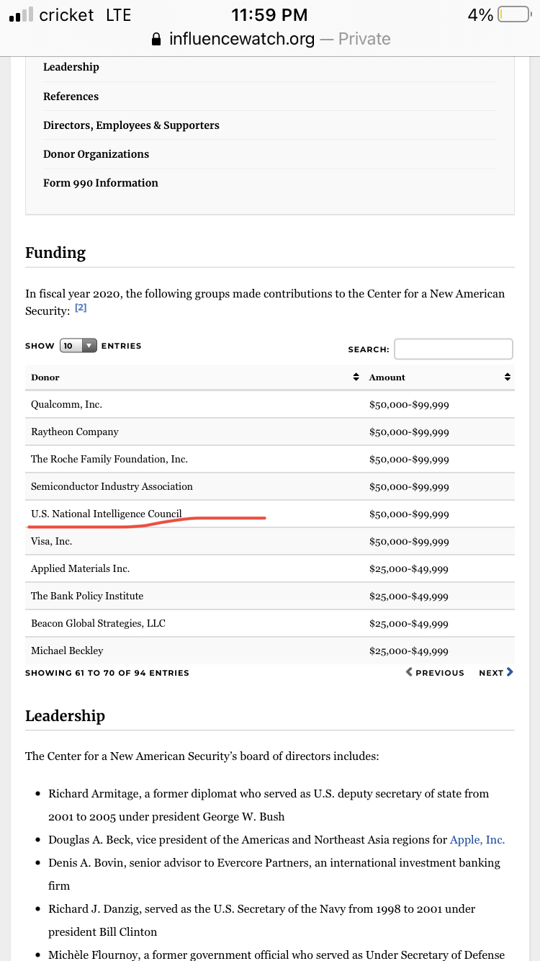Open Form 990 Information section
The image size is (540, 961).
(x=101, y=183)
